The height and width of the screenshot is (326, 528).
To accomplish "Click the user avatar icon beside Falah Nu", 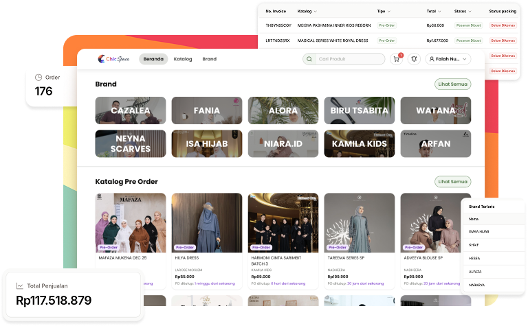I will (432, 59).
